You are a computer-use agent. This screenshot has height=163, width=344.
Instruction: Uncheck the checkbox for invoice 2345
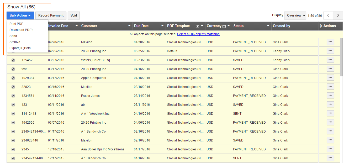pos(13,149)
